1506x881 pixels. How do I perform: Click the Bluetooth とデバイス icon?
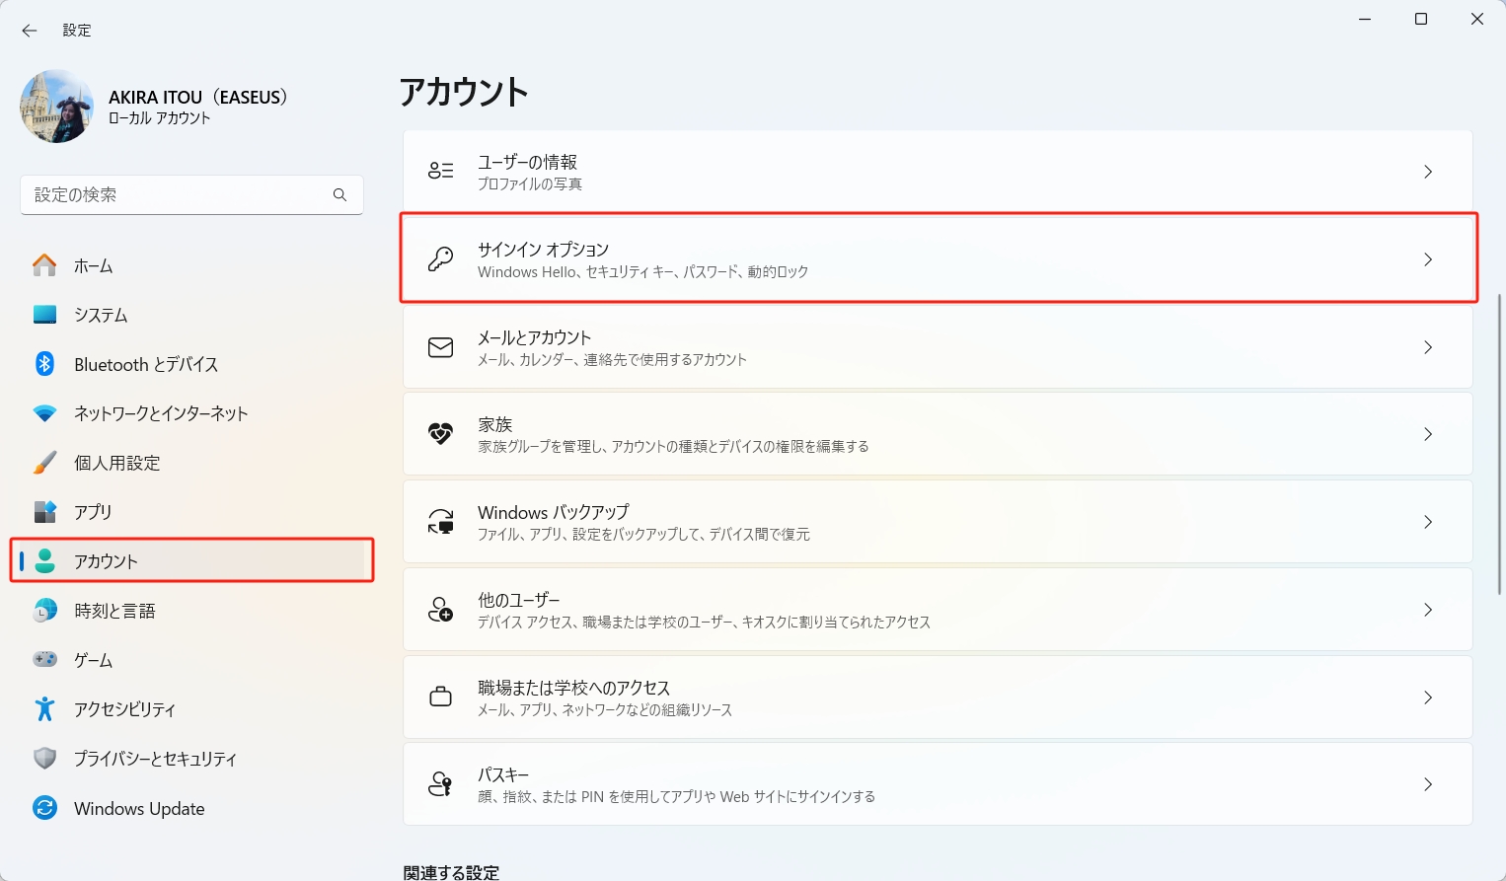click(x=44, y=363)
